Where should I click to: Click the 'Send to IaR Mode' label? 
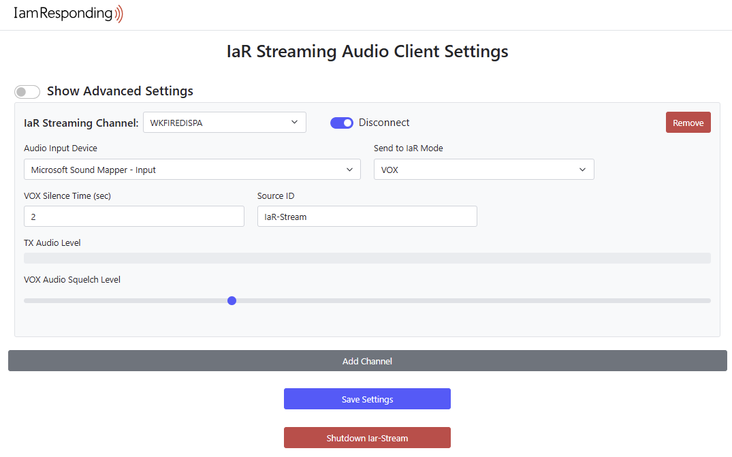[x=409, y=148]
